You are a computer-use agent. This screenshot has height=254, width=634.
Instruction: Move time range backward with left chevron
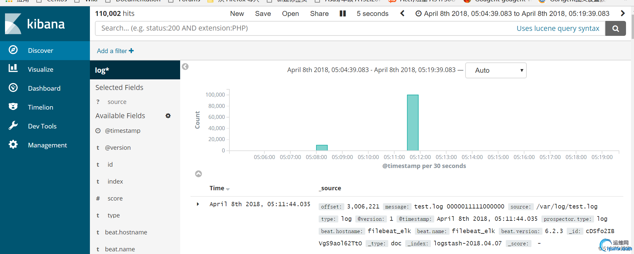tap(402, 13)
